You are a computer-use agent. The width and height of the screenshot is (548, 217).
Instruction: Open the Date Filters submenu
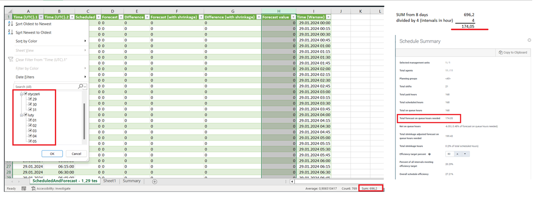click(46, 77)
